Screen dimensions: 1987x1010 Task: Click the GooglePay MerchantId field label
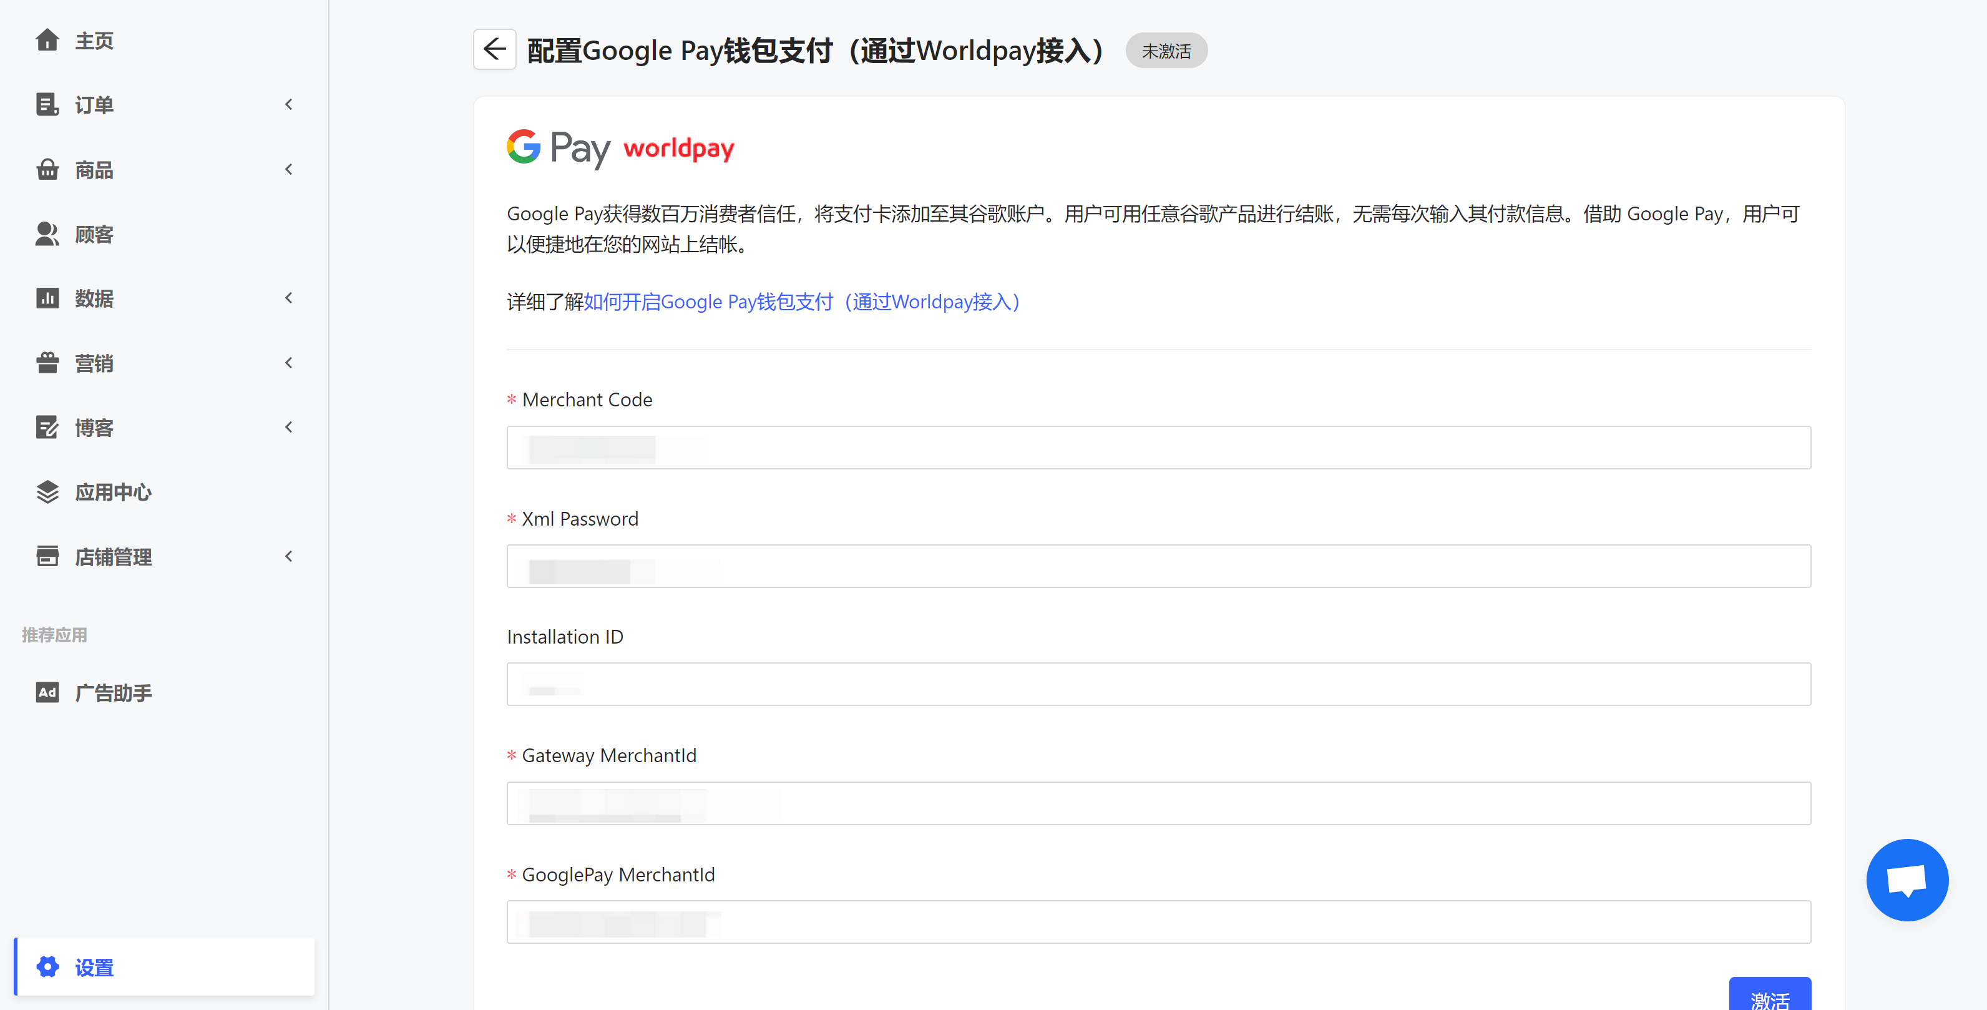618,874
